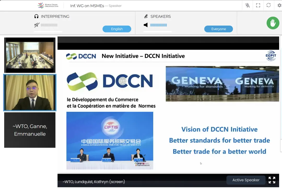Open the Everyone speakers selector
282x188 pixels.
(219, 29)
